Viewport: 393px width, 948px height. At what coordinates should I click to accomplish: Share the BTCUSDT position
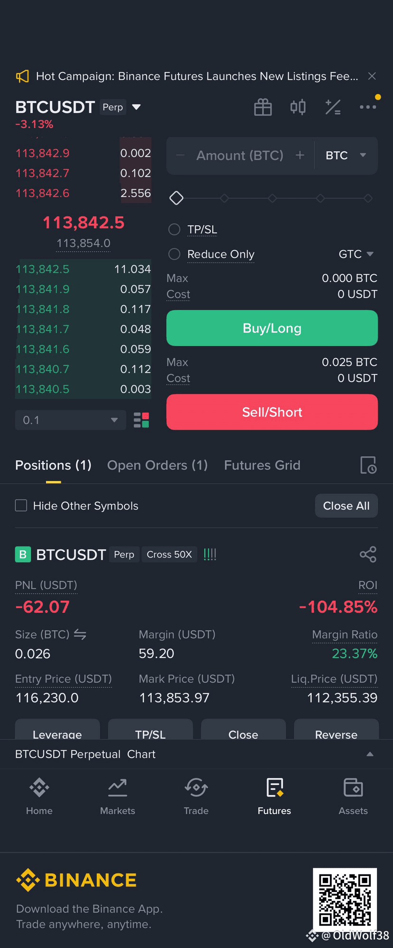[x=368, y=554]
